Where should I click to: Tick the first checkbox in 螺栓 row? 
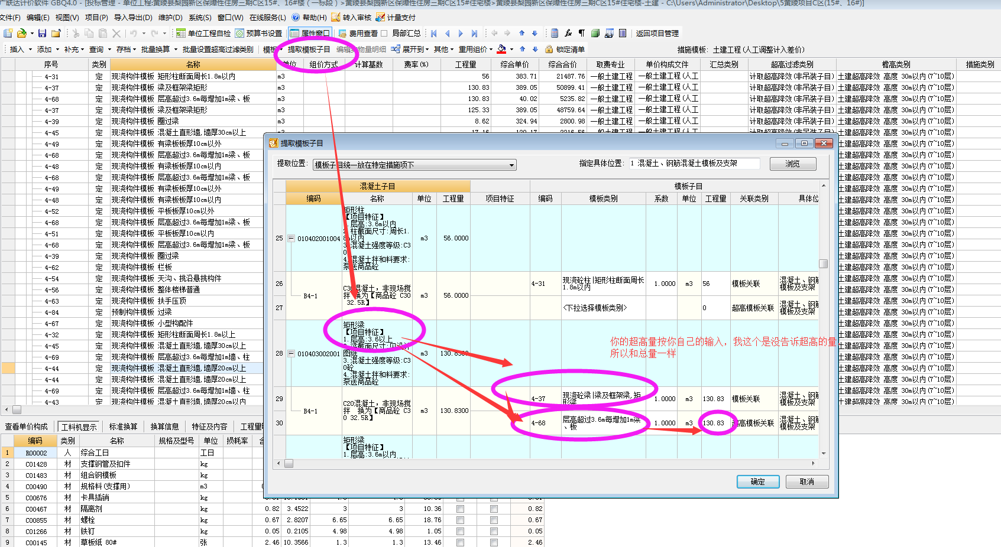click(460, 520)
